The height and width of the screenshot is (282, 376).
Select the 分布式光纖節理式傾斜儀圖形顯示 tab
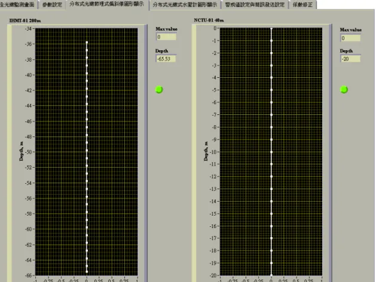click(x=107, y=4)
